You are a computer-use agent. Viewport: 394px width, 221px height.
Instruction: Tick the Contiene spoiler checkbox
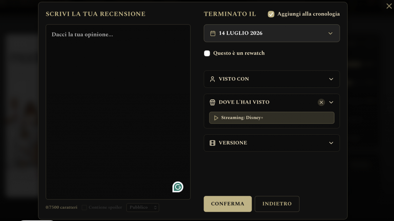tap(84, 208)
